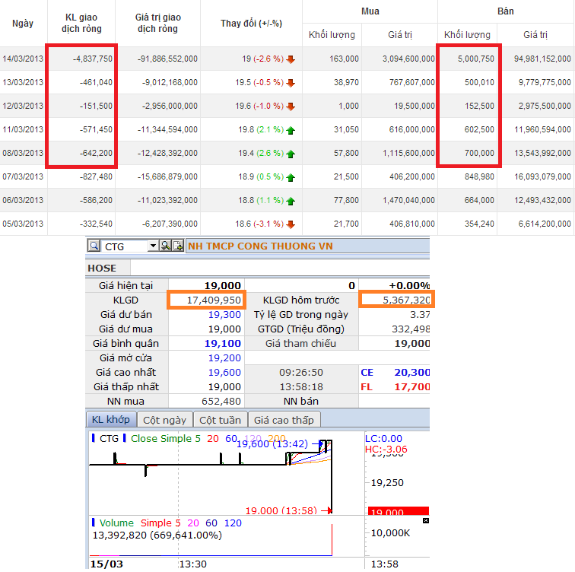The width and height of the screenshot is (575, 572).
Task: Click the Bán group header
Action: [505, 11]
